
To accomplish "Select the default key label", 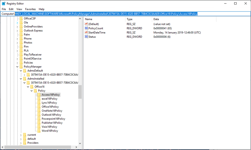I will 32,139.
